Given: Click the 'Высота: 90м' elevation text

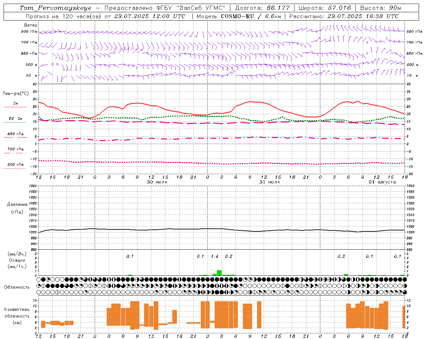Looking at the screenshot, I should pos(380,8).
